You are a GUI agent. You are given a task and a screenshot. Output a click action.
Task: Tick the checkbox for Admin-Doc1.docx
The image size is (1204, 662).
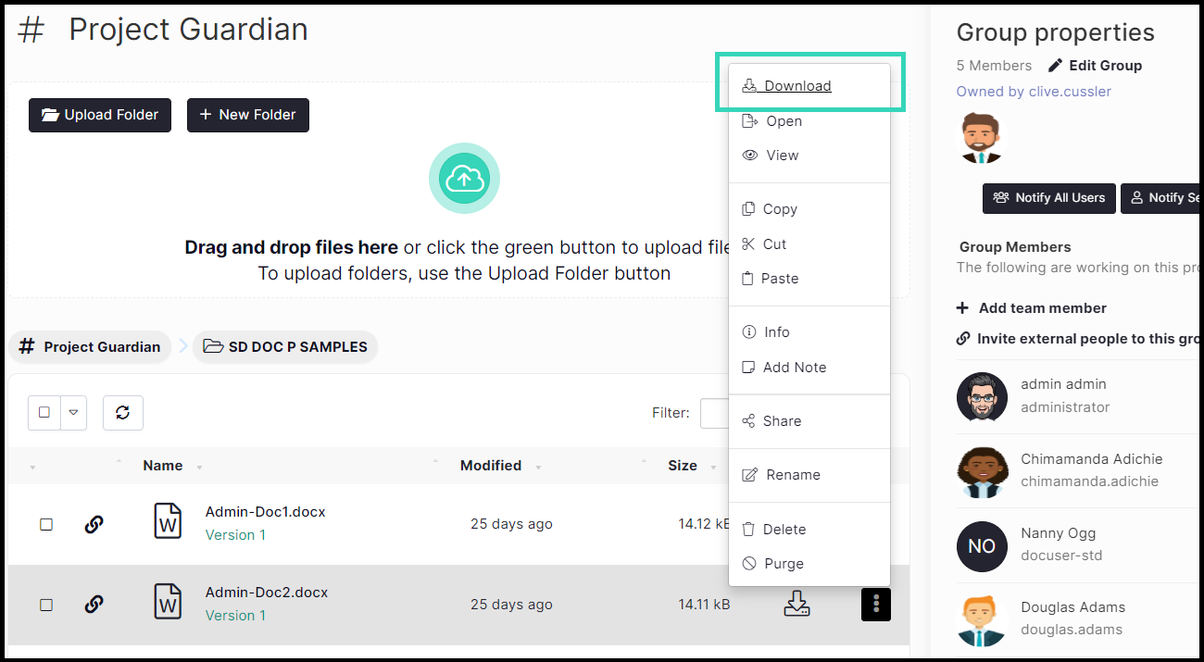pos(46,524)
